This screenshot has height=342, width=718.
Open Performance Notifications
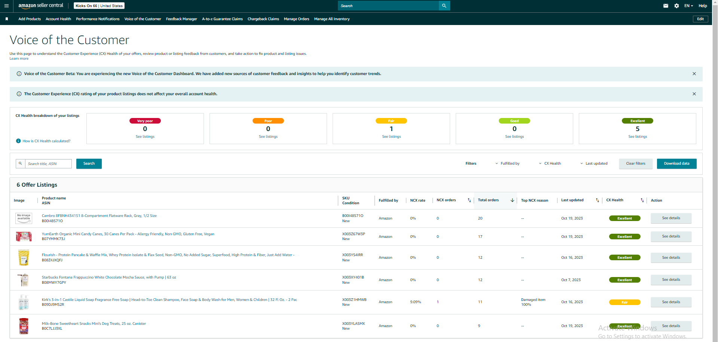point(98,19)
